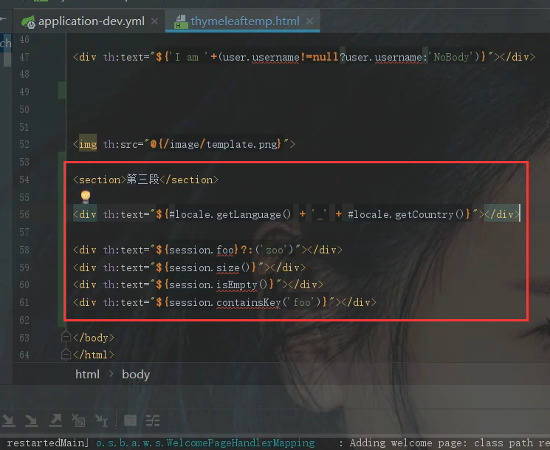Click the second step-down debugger arrow icon
Viewport: 550px width, 450px height.
coord(32,420)
